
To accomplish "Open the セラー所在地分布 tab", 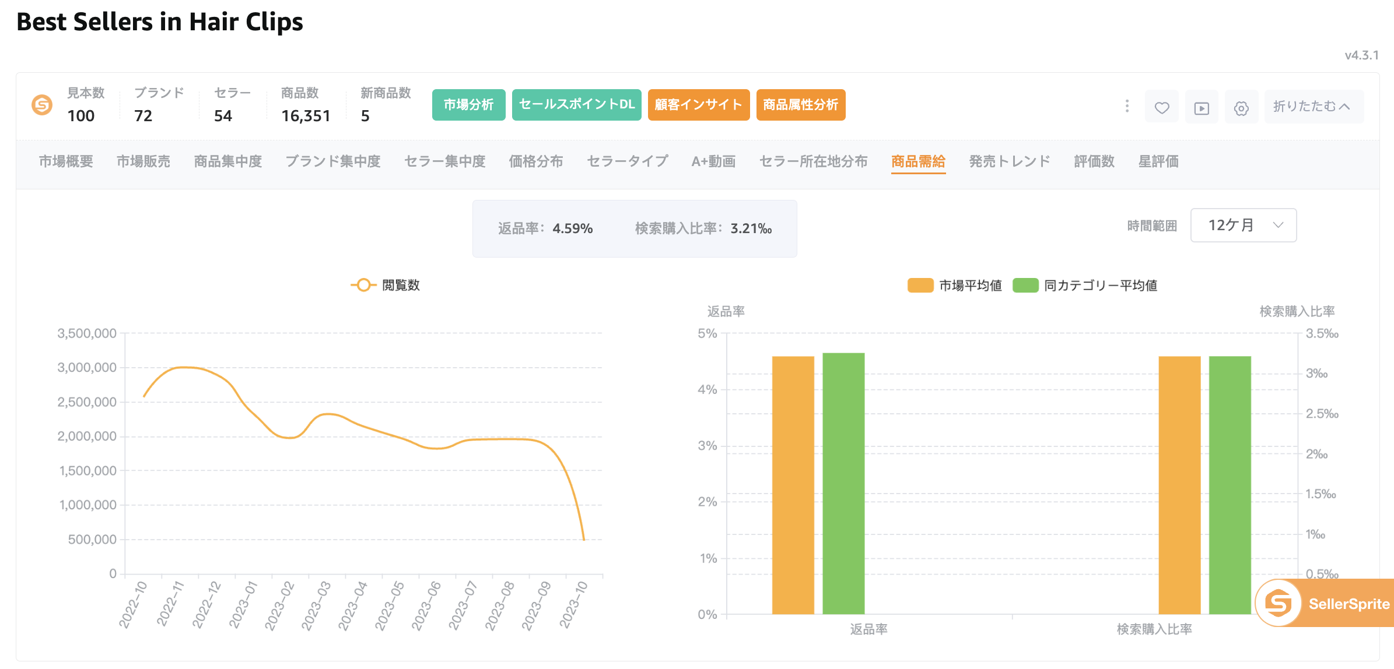I will tap(814, 161).
